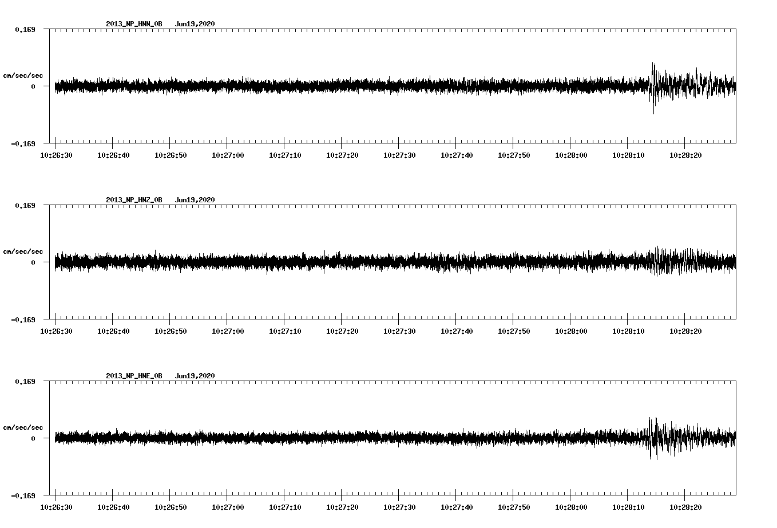Click the largest spike in the HNN waveform
Screen dimensions: 777x528
click(653, 88)
